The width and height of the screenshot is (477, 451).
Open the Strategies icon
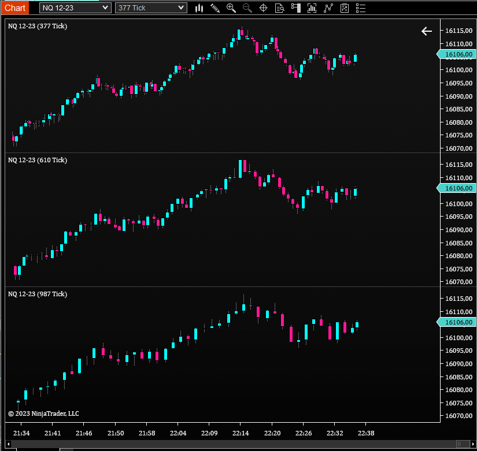pyautogui.click(x=328, y=8)
